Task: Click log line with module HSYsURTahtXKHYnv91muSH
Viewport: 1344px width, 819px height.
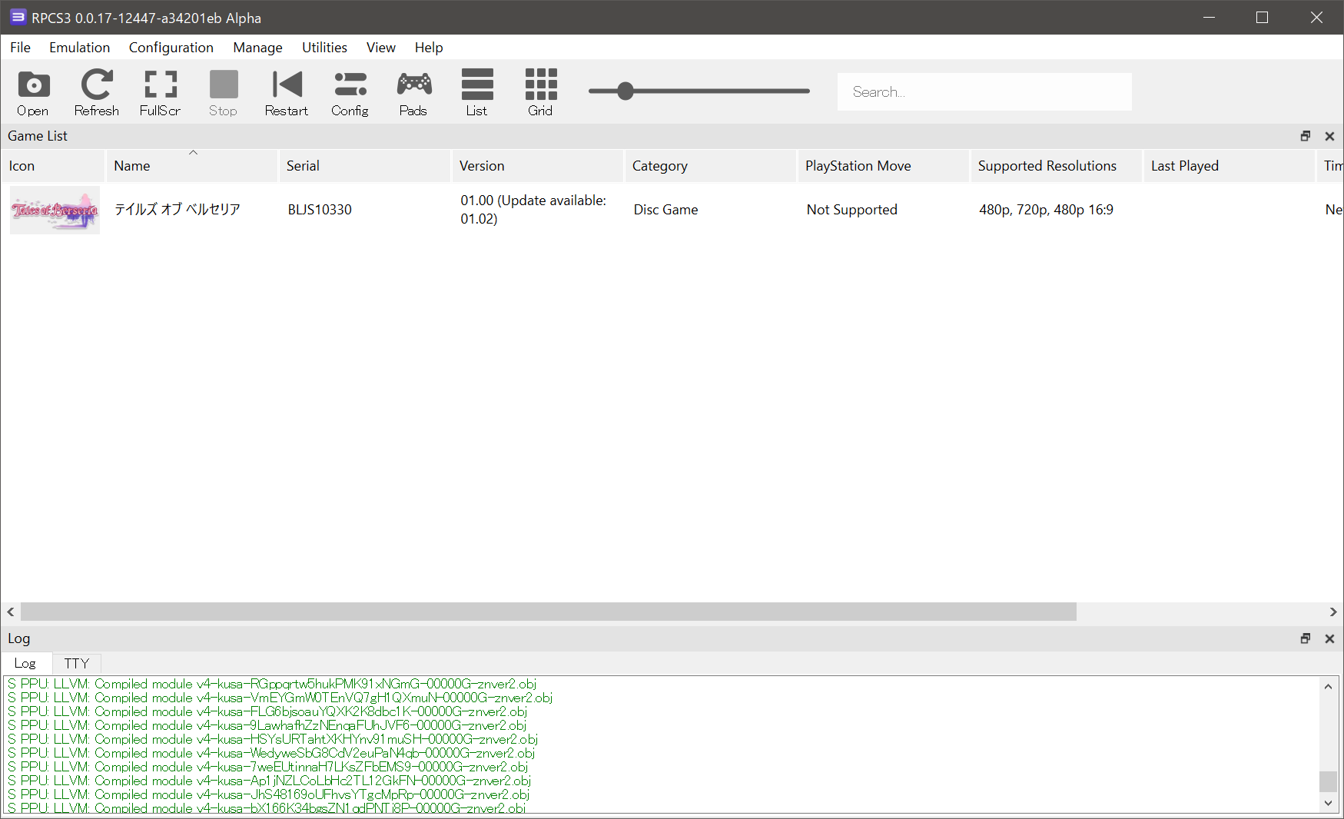Action: click(x=273, y=739)
